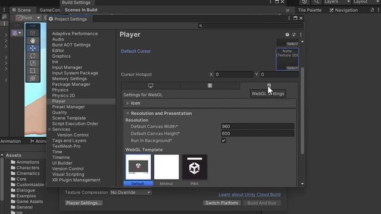The width and height of the screenshot is (381, 214).
Task: Open the Layout dropdown
Action: [367, 2]
